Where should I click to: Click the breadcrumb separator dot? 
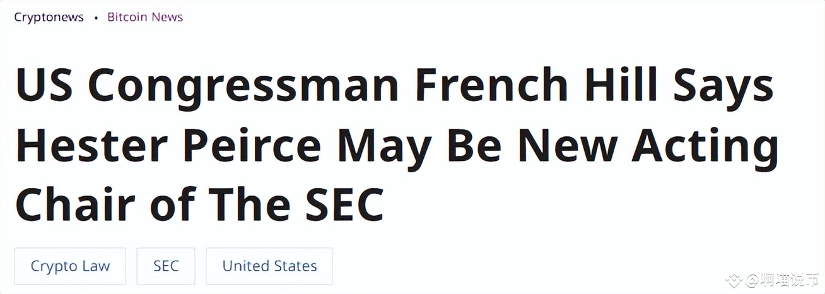pos(96,18)
